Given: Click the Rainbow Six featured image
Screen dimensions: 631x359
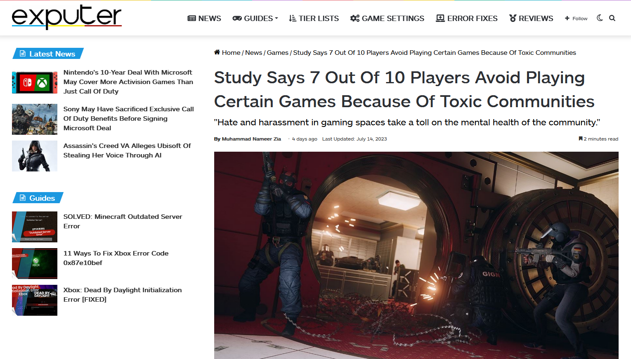Looking at the screenshot, I should point(416,255).
